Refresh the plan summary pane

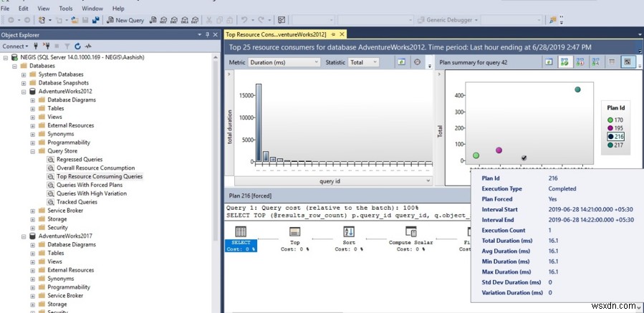(x=549, y=62)
